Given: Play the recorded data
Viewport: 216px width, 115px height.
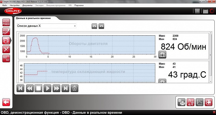Looking at the screenshot, I should 48,88.
